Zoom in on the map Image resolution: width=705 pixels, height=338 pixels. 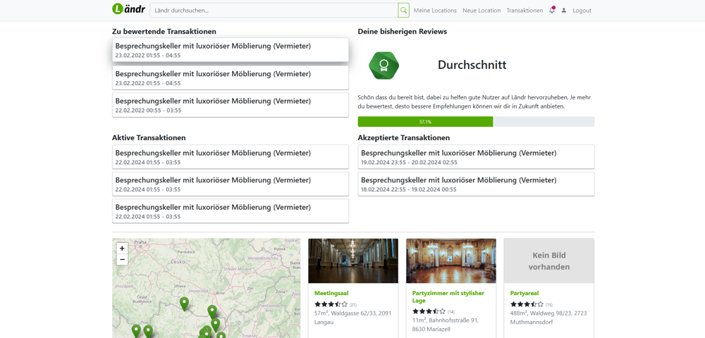click(122, 249)
